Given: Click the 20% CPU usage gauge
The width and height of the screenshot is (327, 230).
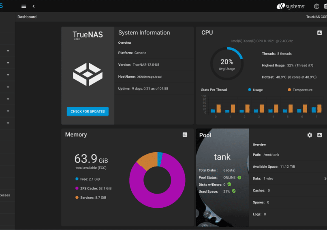Looking at the screenshot, I should 227,64.
